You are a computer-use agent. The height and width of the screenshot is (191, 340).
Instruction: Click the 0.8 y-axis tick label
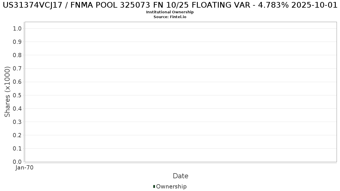pyautogui.click(x=17, y=55)
